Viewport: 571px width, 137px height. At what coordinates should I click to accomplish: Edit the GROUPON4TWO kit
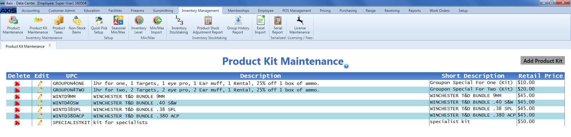40,90
